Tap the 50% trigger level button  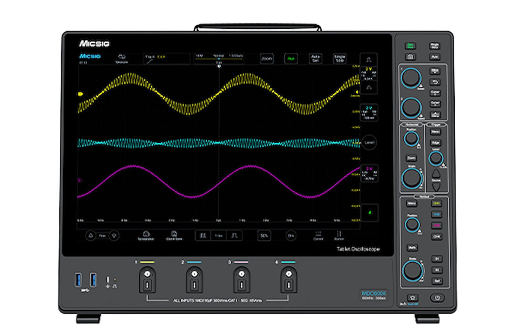[264, 236]
